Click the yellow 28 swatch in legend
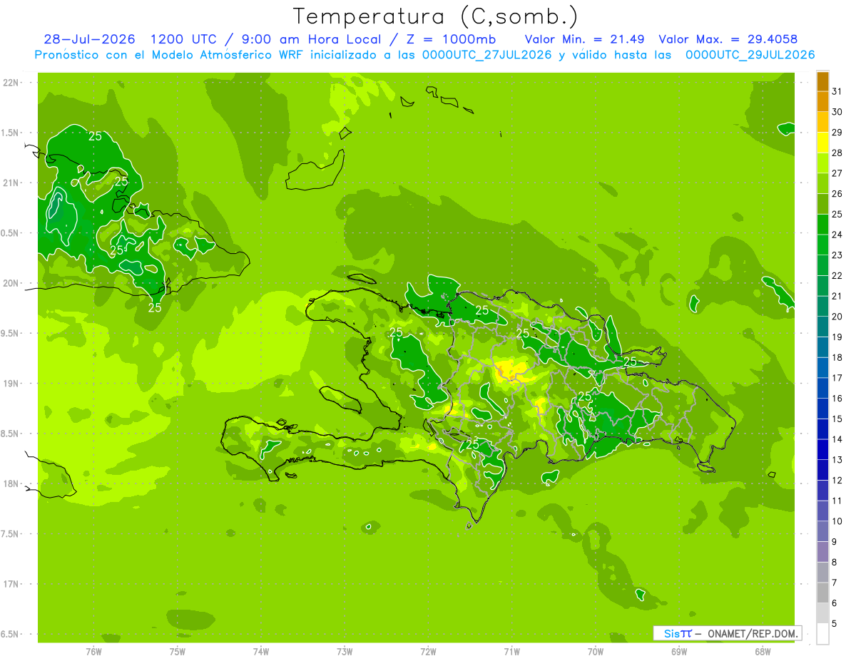The image size is (856, 661). tap(822, 143)
